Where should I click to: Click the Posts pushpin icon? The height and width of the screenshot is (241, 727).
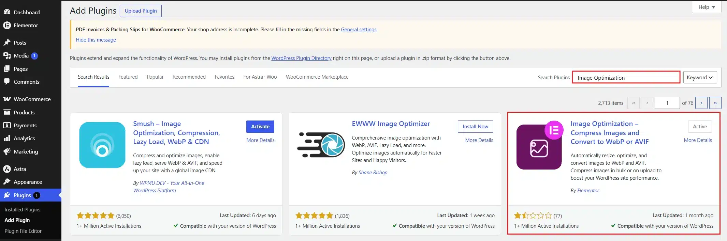(x=7, y=43)
